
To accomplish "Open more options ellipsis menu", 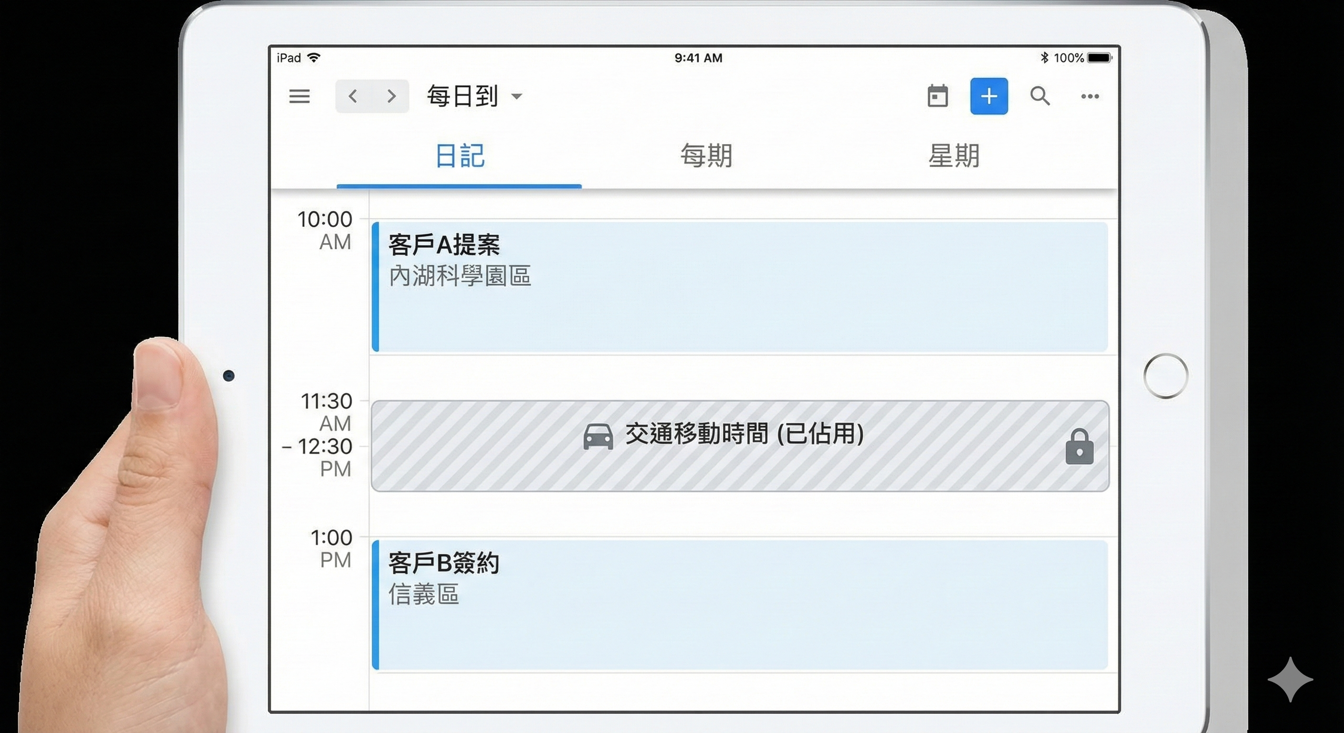I will pos(1090,96).
